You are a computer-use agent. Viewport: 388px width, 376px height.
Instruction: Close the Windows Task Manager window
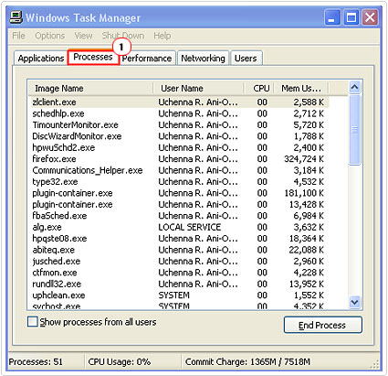click(370, 17)
